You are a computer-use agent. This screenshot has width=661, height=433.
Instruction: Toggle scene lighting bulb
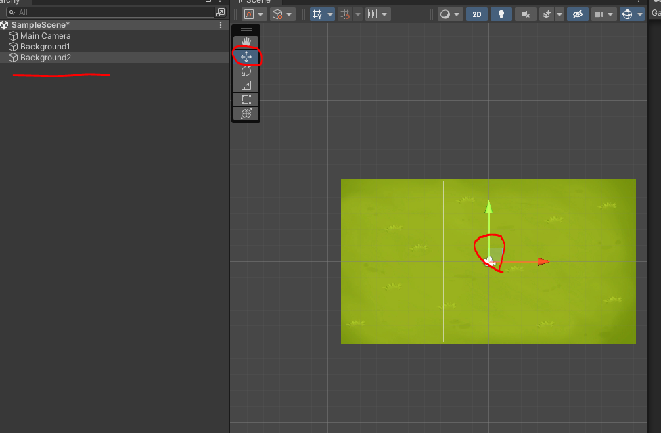(x=501, y=14)
